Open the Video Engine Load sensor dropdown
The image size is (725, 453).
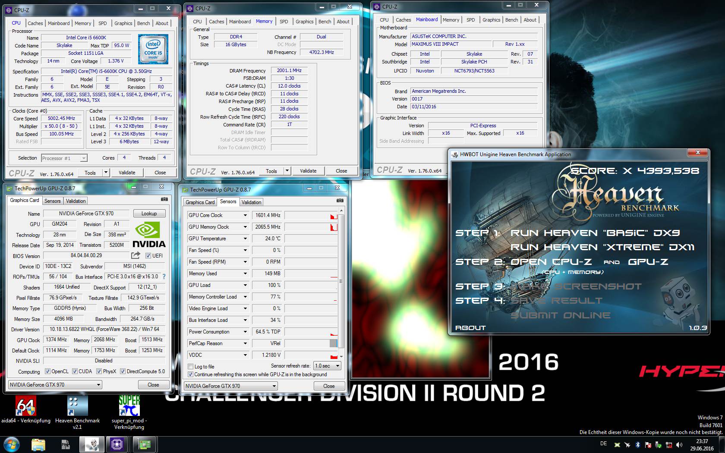[245, 308]
